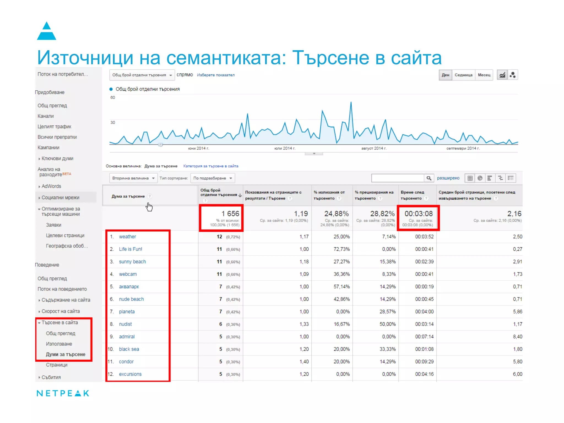Open the Life is Fun! search term link
564x423 pixels.
pyautogui.click(x=131, y=249)
